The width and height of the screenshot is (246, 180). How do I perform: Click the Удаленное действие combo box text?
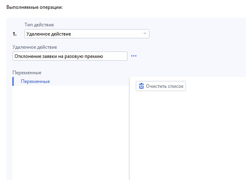pyautogui.click(x=50, y=34)
